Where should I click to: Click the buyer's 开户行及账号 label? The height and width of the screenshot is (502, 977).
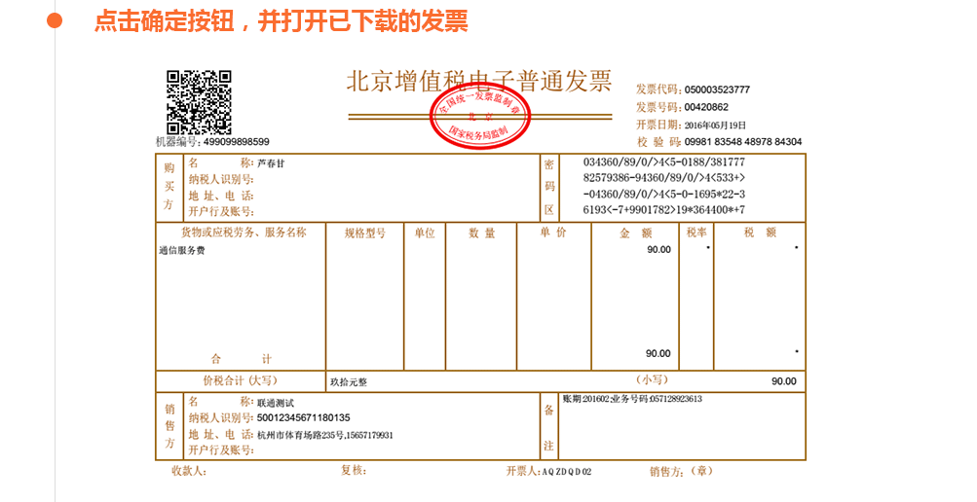(x=221, y=211)
